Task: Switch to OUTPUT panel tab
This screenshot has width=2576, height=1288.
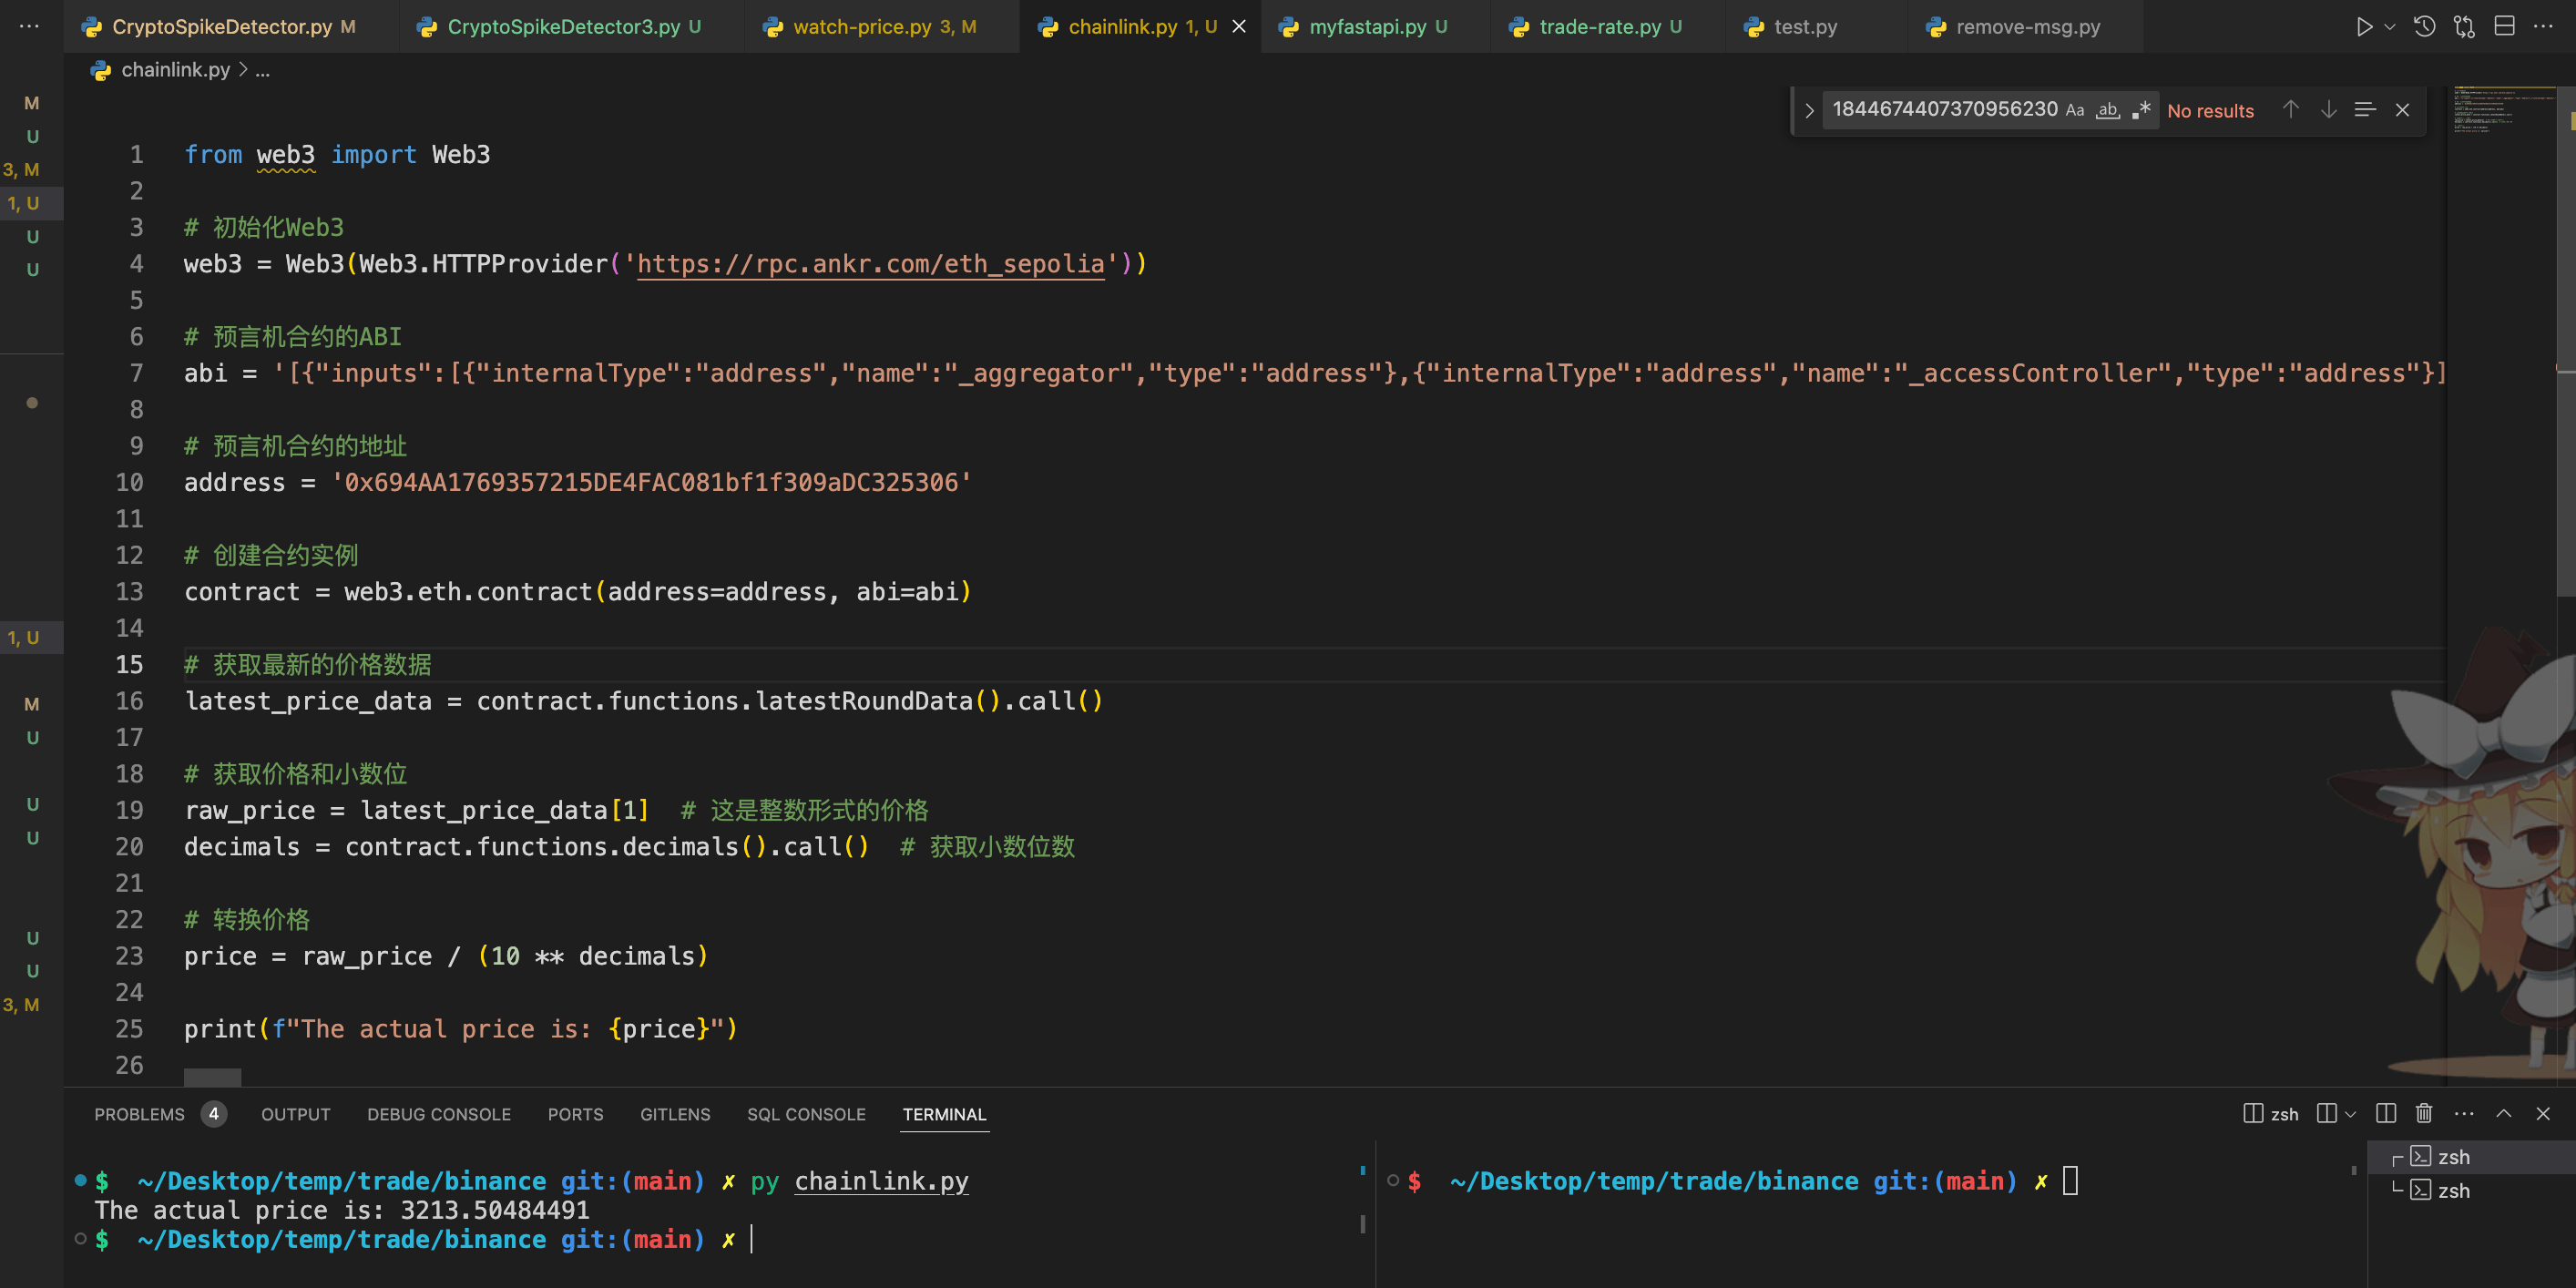Action: 296,1114
